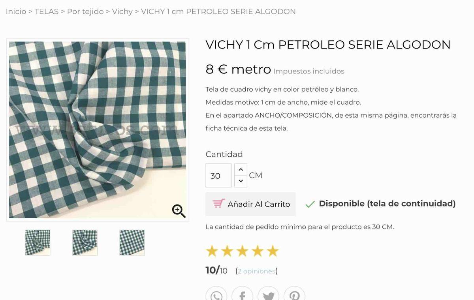474x300 pixels.
Task: Open the 2 opiniones reviews link
Action: click(x=256, y=271)
